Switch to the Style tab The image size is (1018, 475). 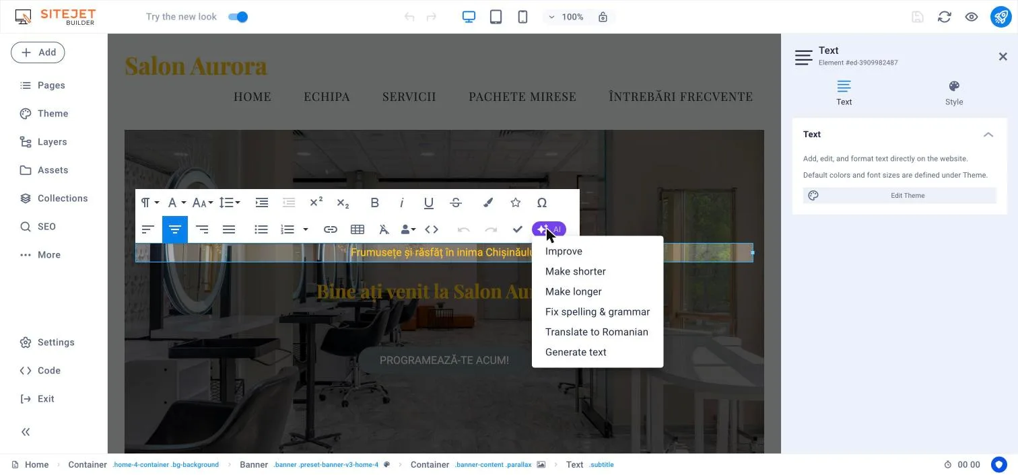coord(954,93)
